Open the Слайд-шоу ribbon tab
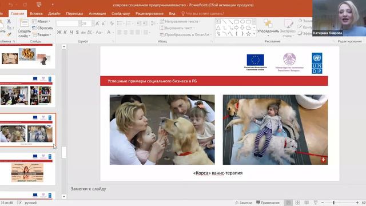 pos(121,14)
